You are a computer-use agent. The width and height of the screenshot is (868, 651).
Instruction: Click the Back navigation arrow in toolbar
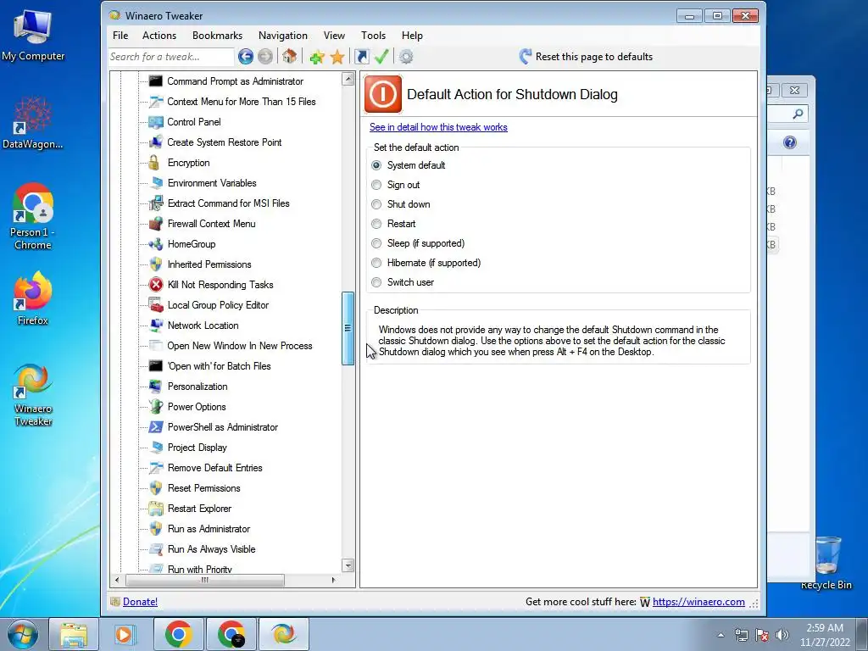coord(246,57)
